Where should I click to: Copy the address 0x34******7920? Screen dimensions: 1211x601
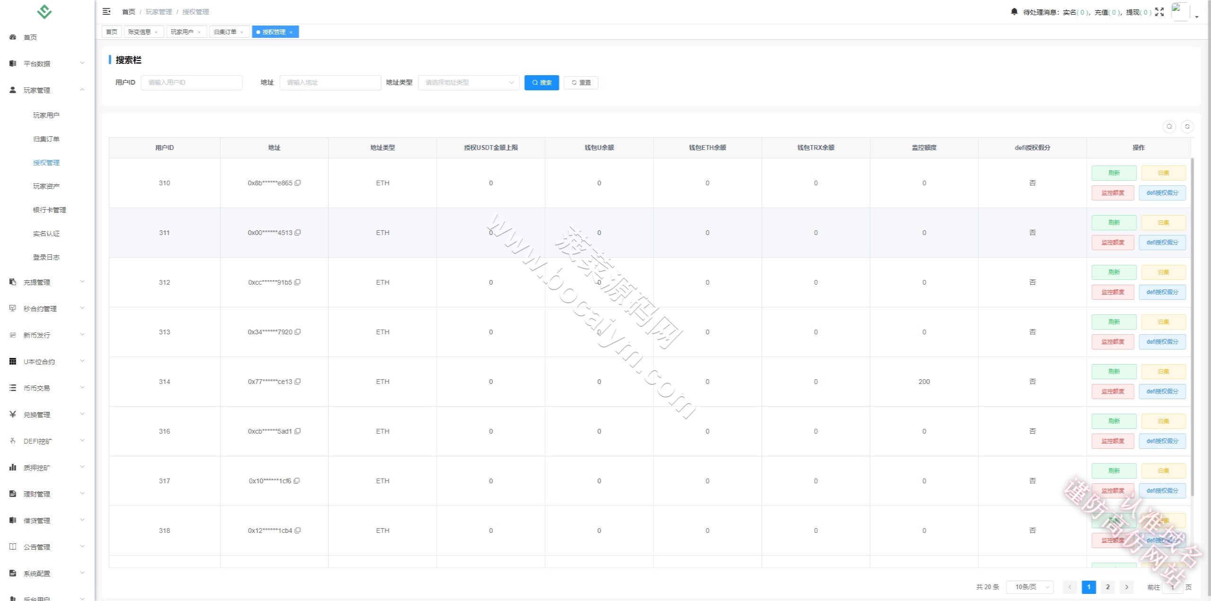point(298,332)
